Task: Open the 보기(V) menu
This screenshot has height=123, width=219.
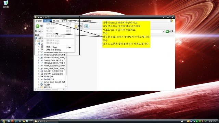Action: pyautogui.click(x=56, y=21)
